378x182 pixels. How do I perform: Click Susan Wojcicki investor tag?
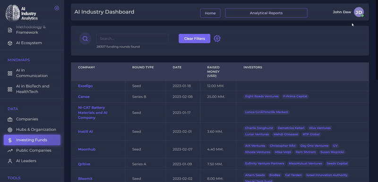[332, 152]
